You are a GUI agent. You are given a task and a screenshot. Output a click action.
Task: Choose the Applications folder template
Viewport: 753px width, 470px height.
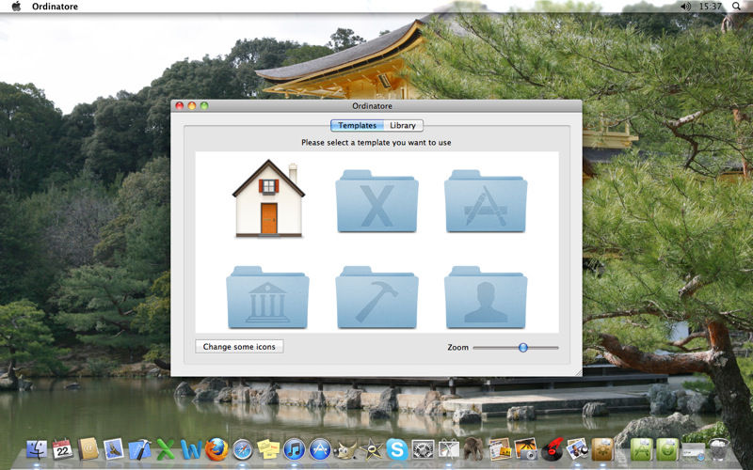coord(486,201)
